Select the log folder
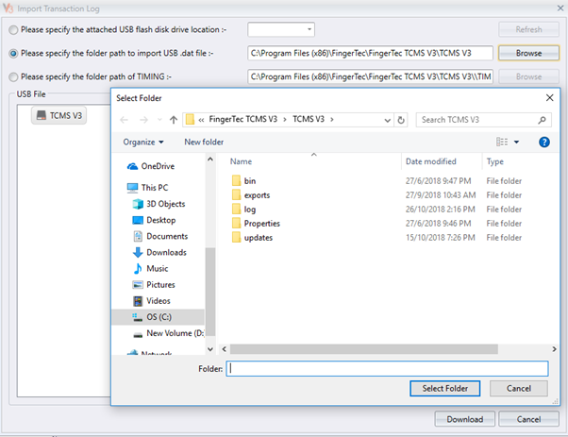 pyautogui.click(x=243, y=210)
